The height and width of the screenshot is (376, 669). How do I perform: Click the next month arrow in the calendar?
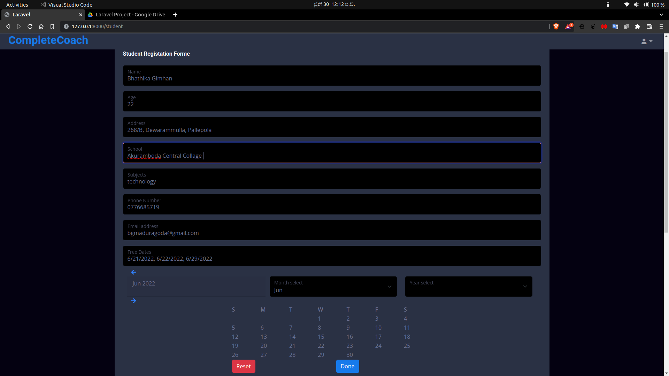134,300
